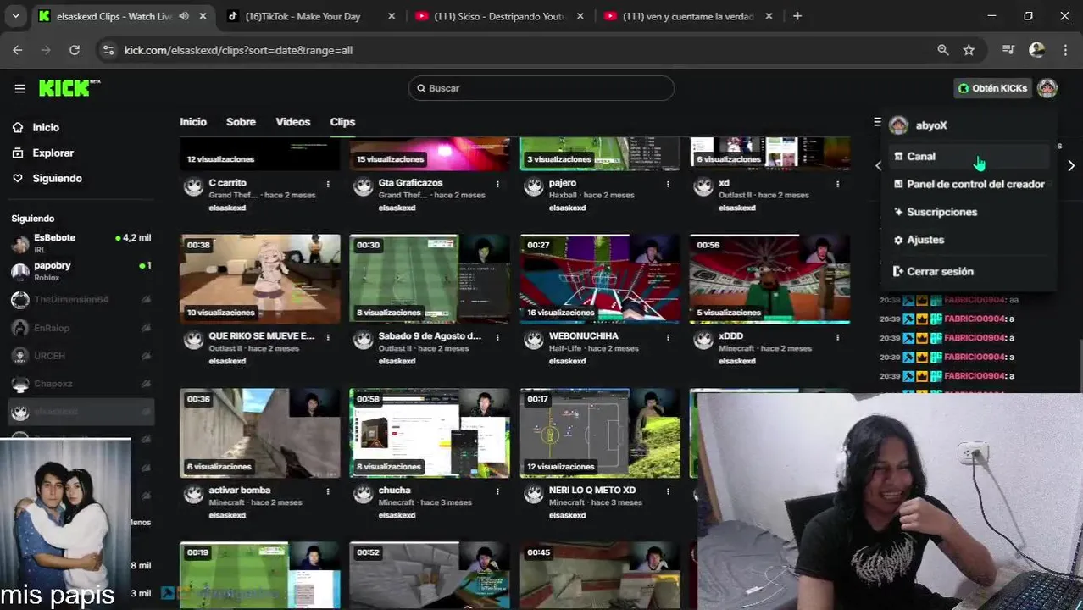Switch to the Skiso Destripando YouTube tab
Screen dimensions: 1083x610
tap(498, 16)
